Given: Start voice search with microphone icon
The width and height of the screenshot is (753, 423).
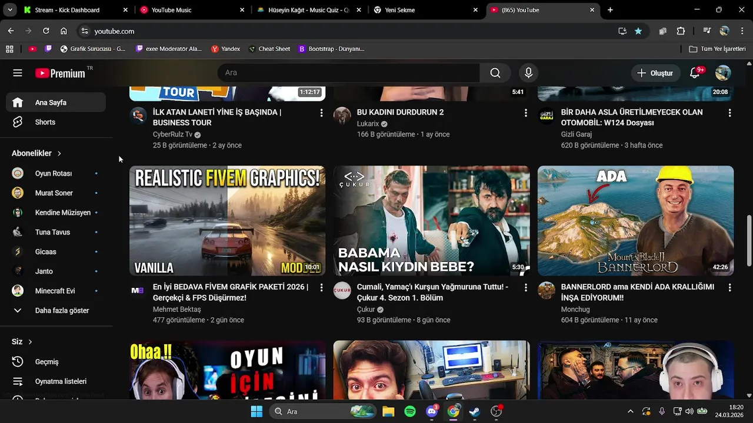Looking at the screenshot, I should pos(528,73).
